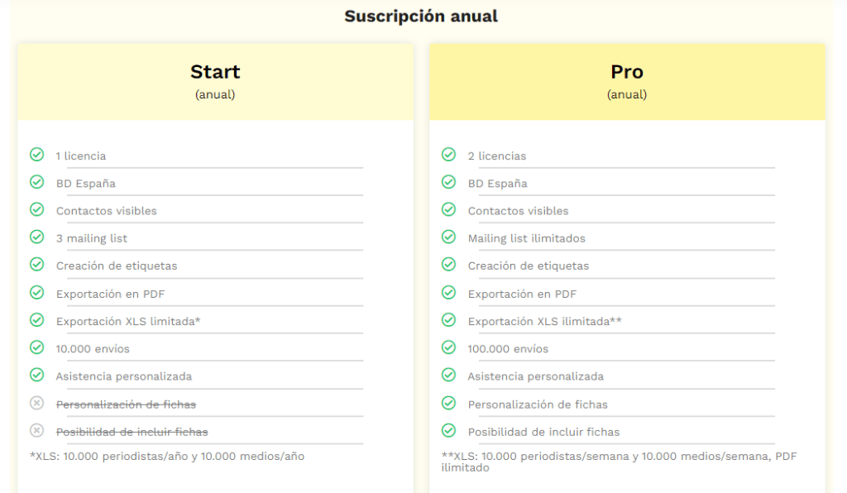Click the grey X icon beside Personalización de fichas
Viewport: 847px width, 493px height.
(36, 403)
